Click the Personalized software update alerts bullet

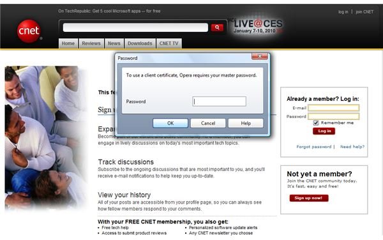pos(223,227)
